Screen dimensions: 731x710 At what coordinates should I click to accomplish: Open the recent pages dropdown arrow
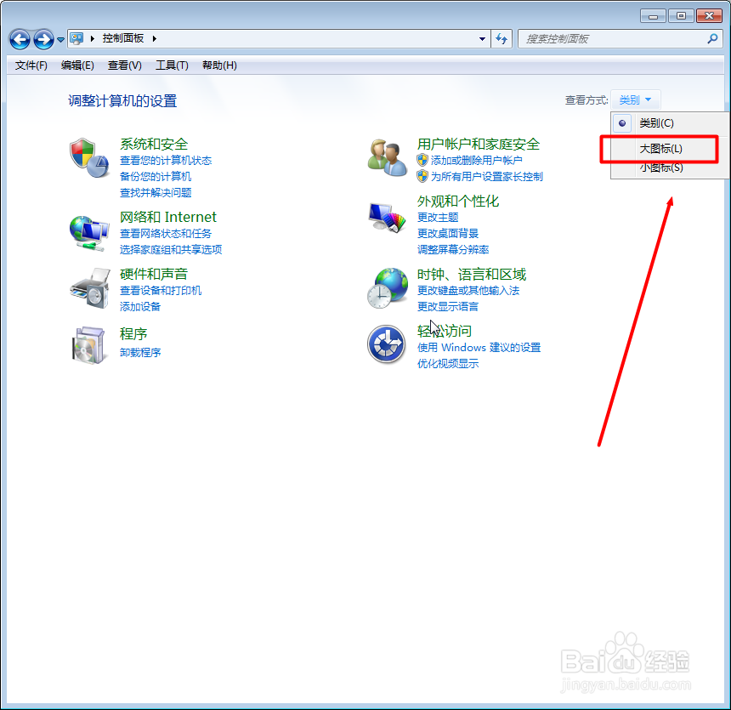pos(60,40)
